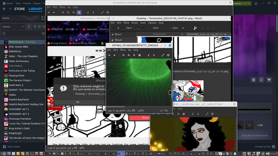Click Home button in Steam library sidebar
The width and height of the screenshot is (278, 156).
pyautogui.click(x=20, y=18)
